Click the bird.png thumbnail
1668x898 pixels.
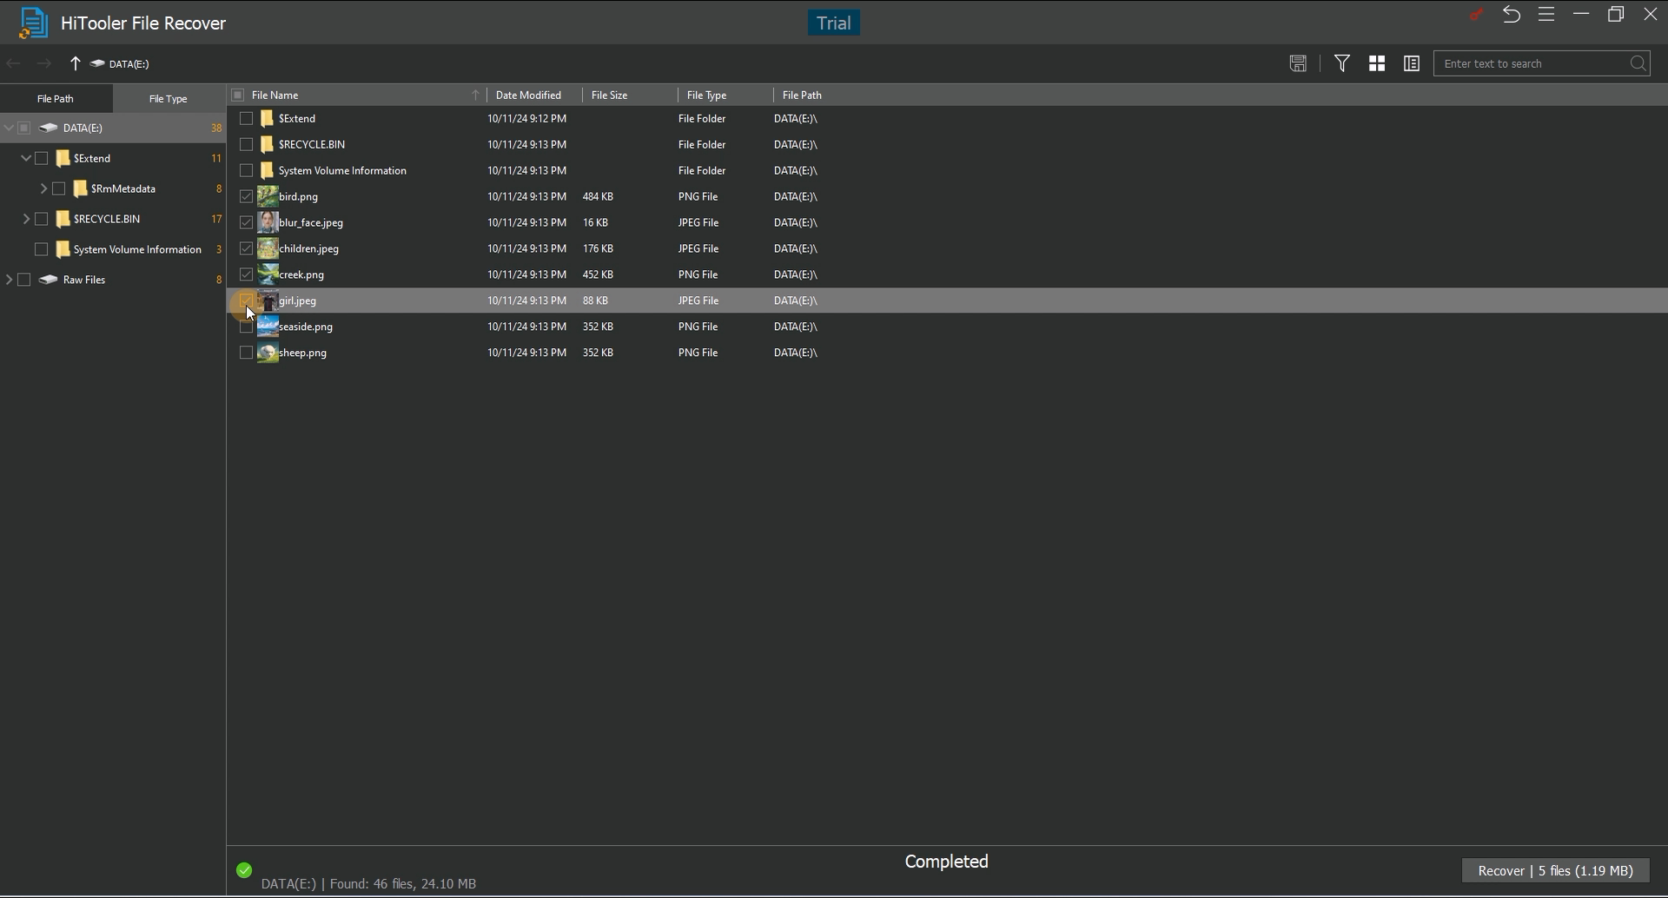pyautogui.click(x=268, y=196)
